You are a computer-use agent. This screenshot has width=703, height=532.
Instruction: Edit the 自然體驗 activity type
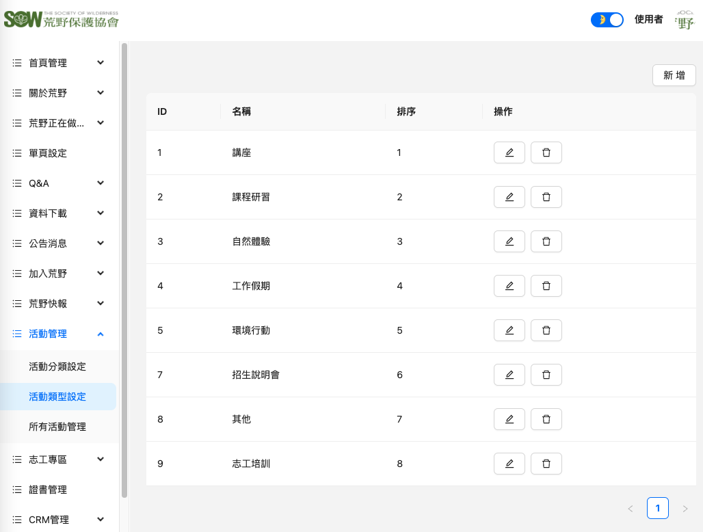(x=509, y=241)
